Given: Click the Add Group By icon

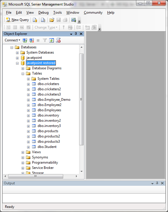Looking at the screenshot, I should coord(79,27).
